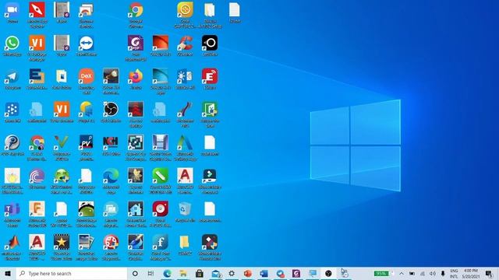Expand the hidden system tray icons
Image resolution: width=499 pixels, height=280 pixels.
click(402, 273)
